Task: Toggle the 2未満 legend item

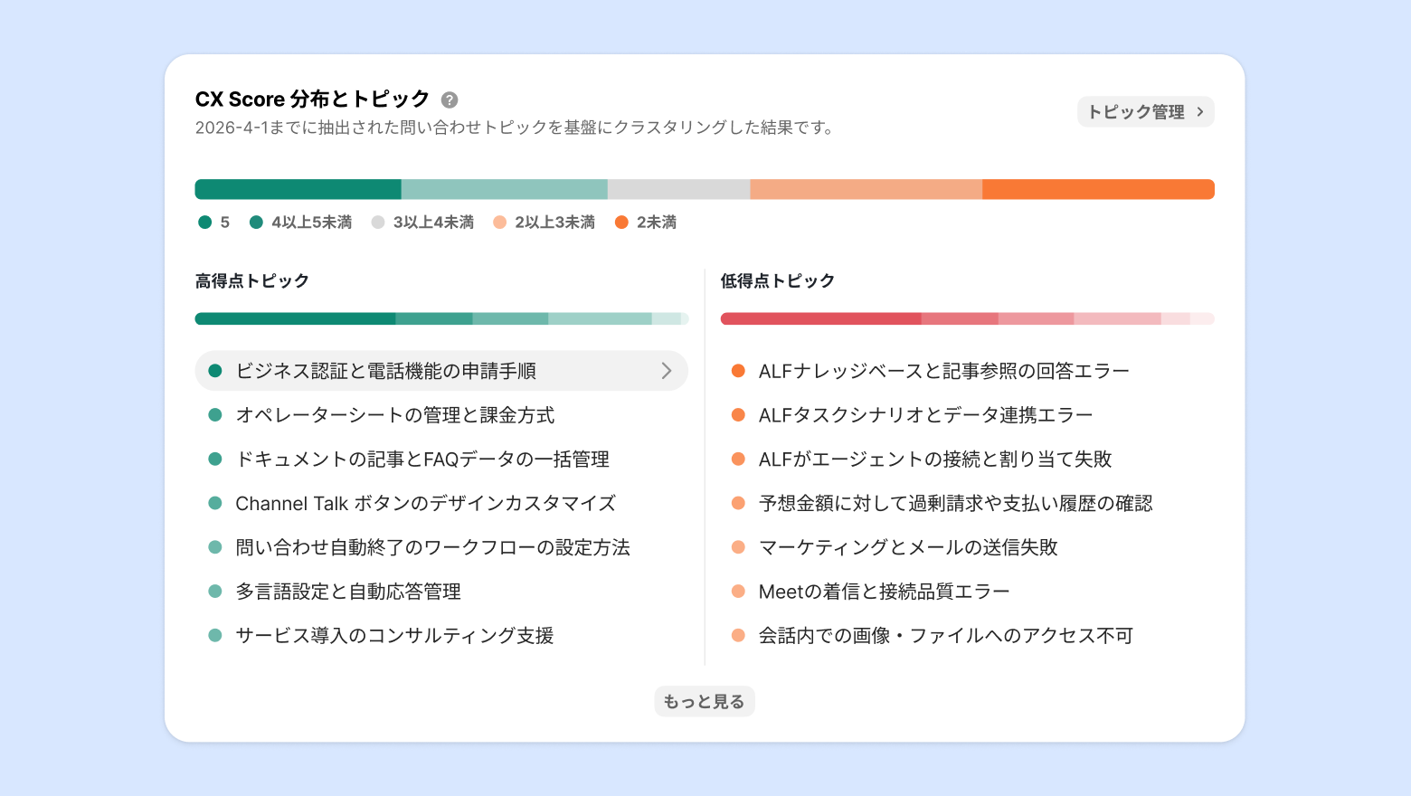Action: pos(646,223)
